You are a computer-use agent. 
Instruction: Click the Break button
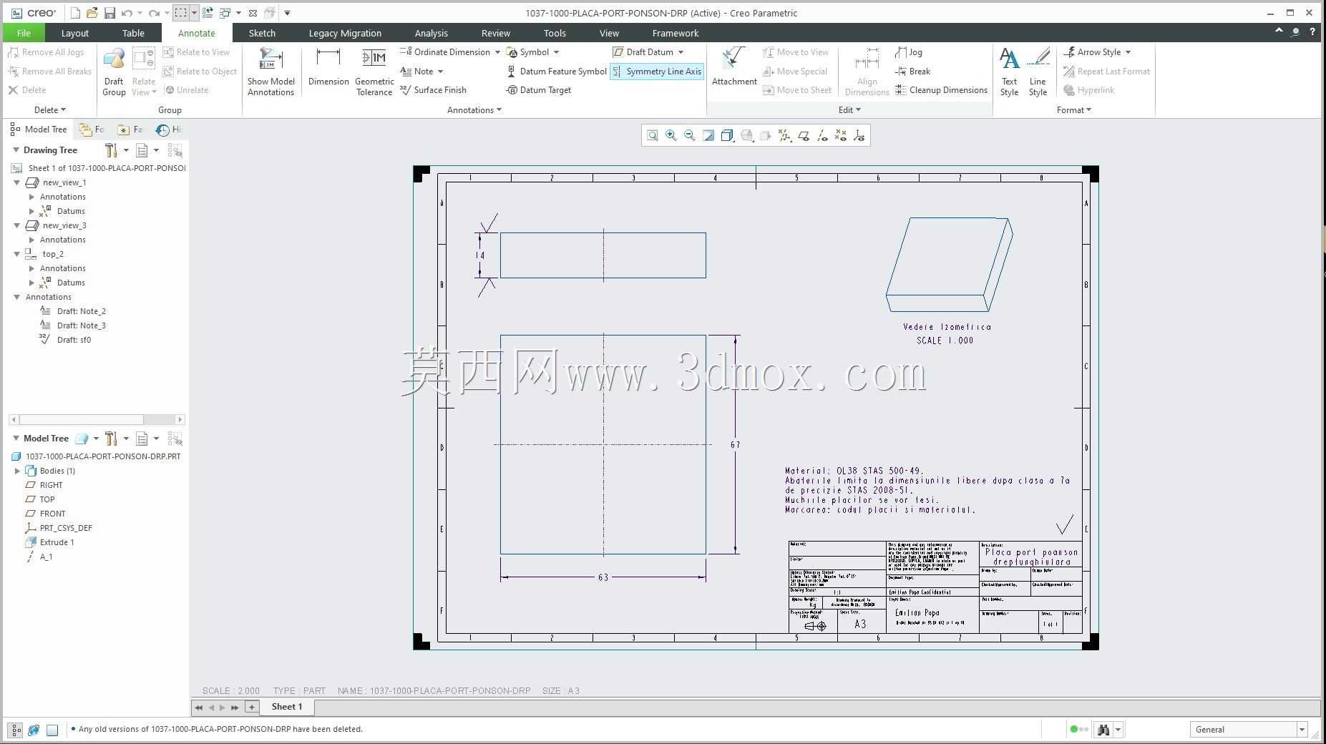point(912,72)
